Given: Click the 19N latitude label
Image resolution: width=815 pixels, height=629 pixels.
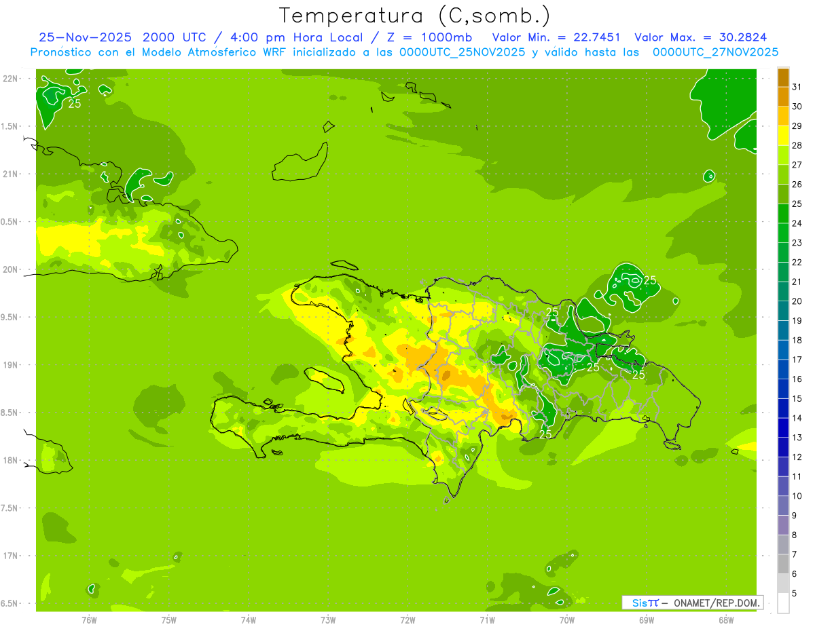Looking at the screenshot, I should [12, 365].
